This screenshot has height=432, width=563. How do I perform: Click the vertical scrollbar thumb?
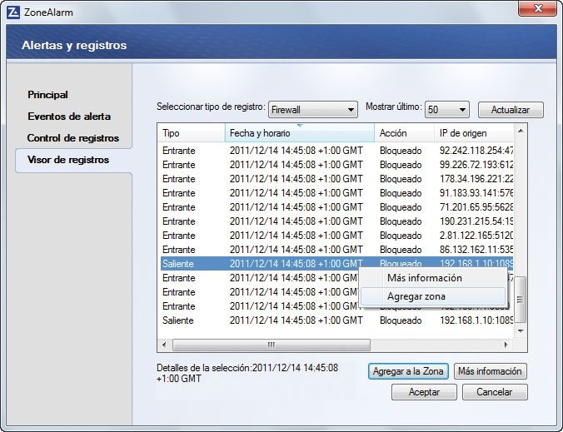tap(521, 300)
